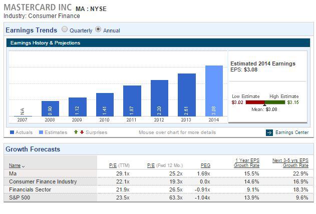Click the Growth Forecasts heading
Viewport: 316px width, 214px height.
coord(33,149)
